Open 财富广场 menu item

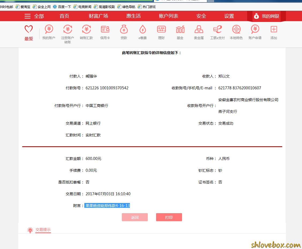click(99, 16)
